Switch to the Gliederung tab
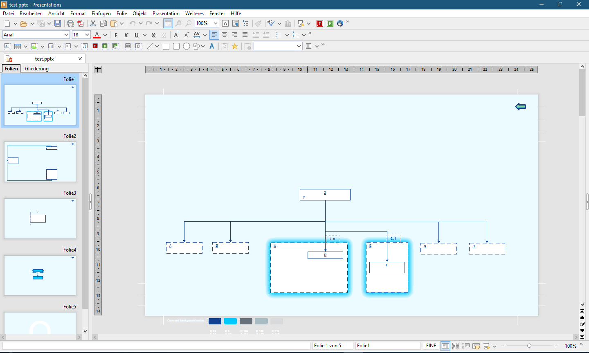589x353 pixels. tap(37, 69)
